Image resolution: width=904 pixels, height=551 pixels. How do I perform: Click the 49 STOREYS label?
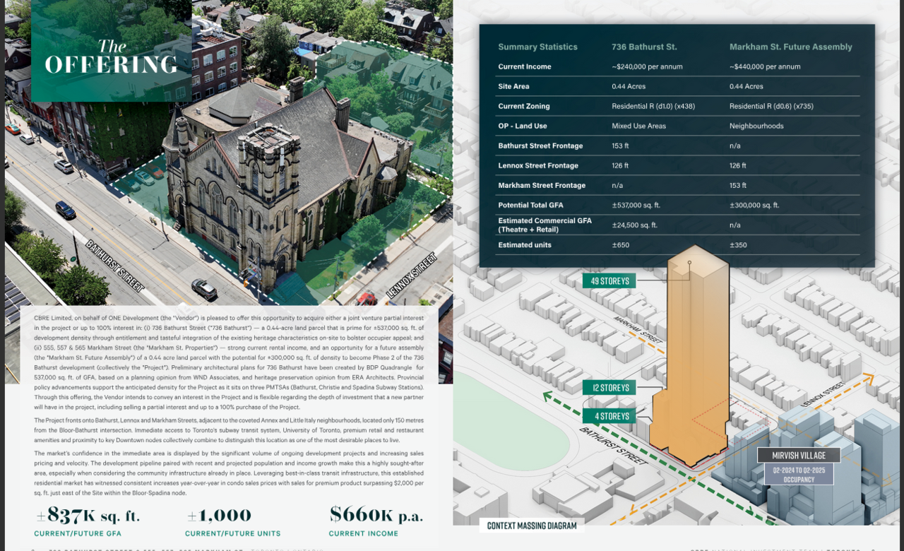(609, 281)
